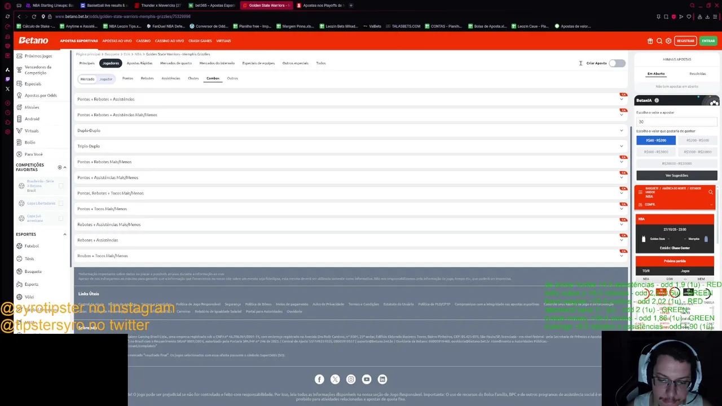722x406 pixels.
Task: Click X social icon in footer
Action: [335, 379]
